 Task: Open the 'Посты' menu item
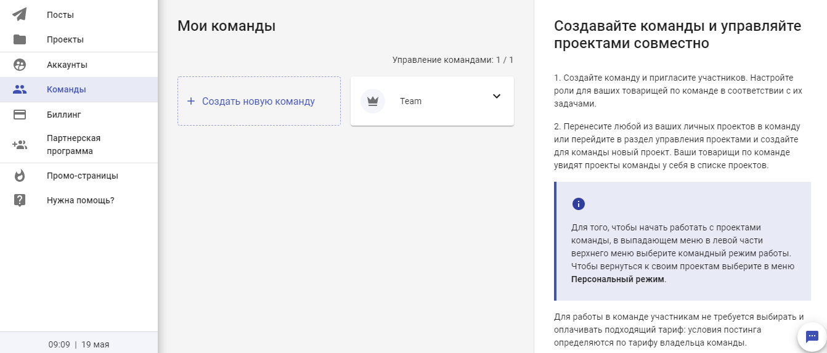coord(60,15)
